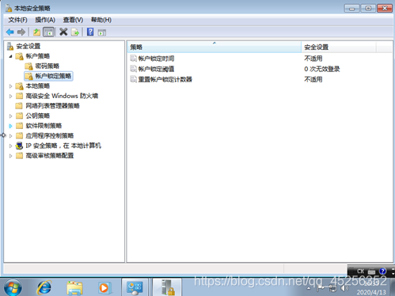Screen dimensions: 395x296
Task: Click the 重置帐户锁定计数器 policy name
Action: (x=165, y=79)
